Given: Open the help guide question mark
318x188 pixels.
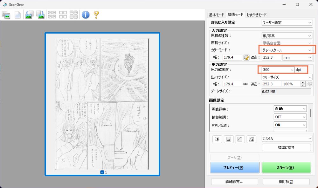Looking at the screenshot, I should pyautogui.click(x=96, y=15).
